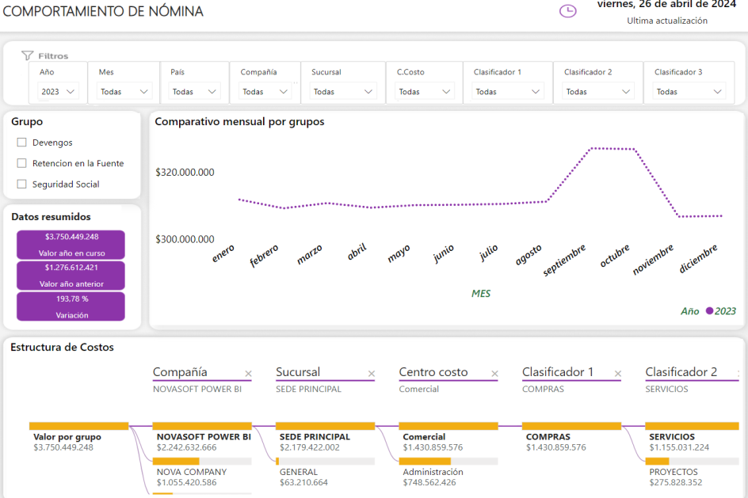
Task: Open the Año dropdown showing 2023
Action: click(x=59, y=92)
